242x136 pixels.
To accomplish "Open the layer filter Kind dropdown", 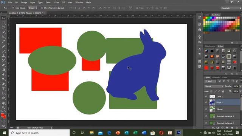I will (210, 81).
